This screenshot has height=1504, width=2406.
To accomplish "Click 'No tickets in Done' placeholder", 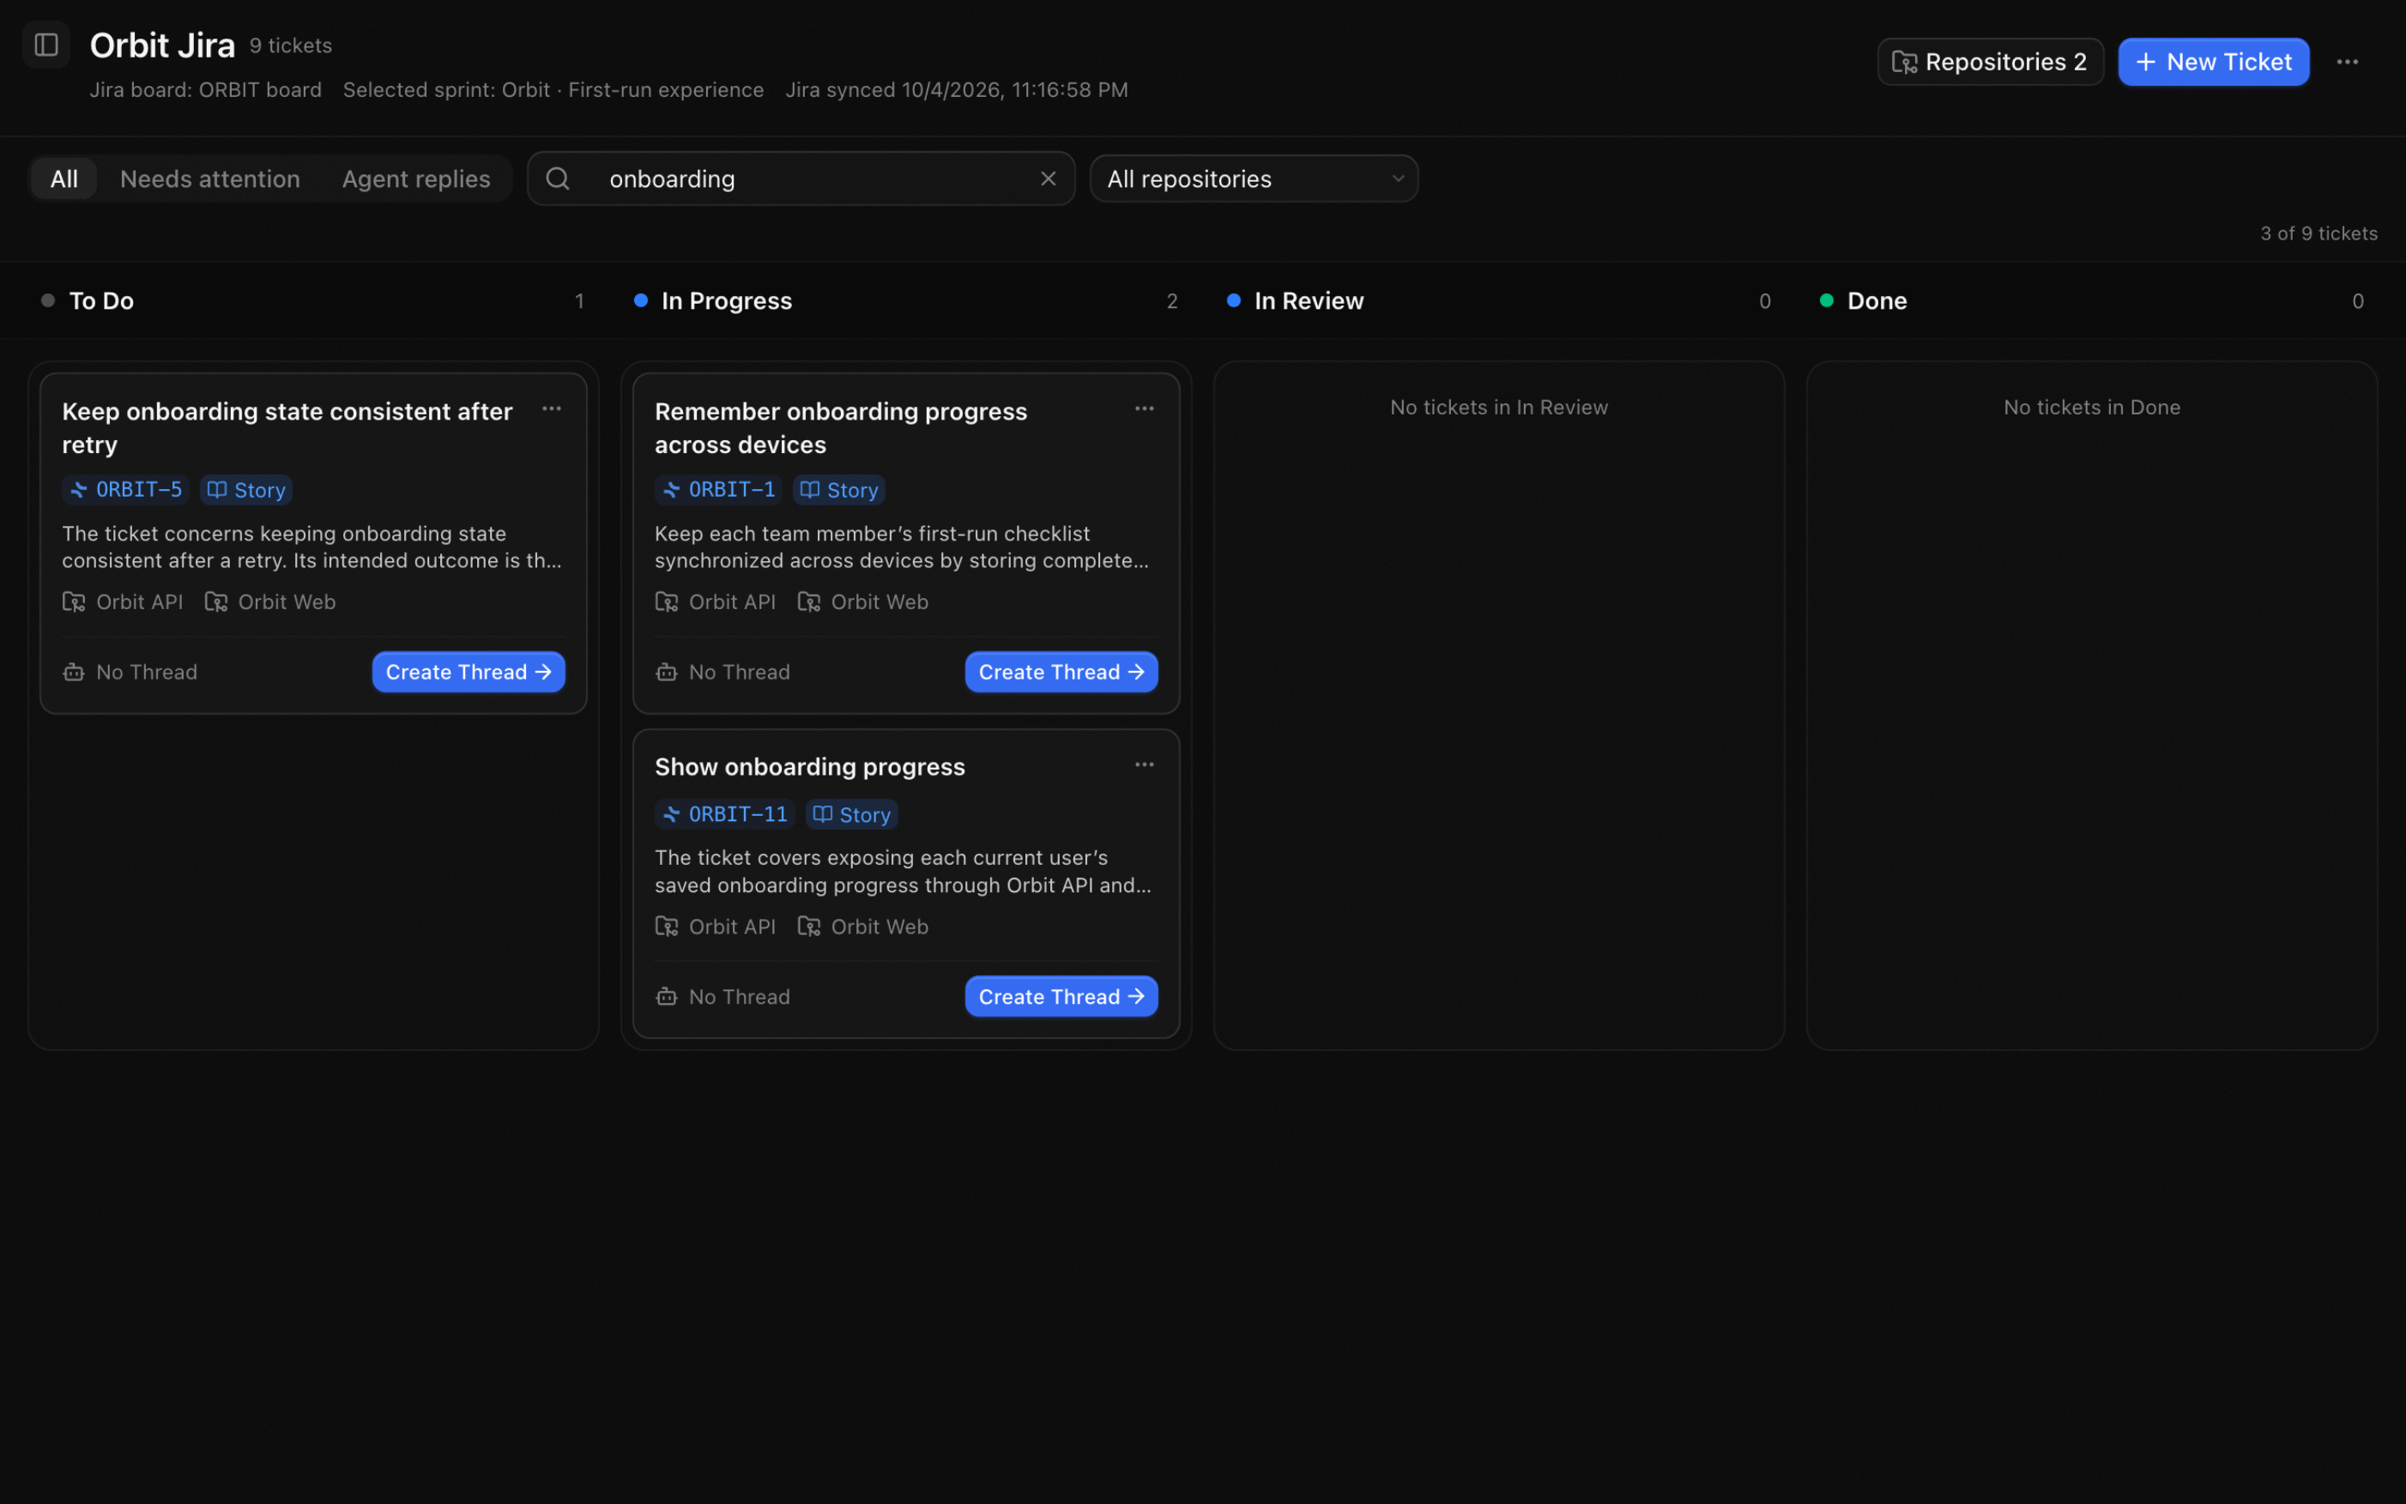I will coord(2092,407).
